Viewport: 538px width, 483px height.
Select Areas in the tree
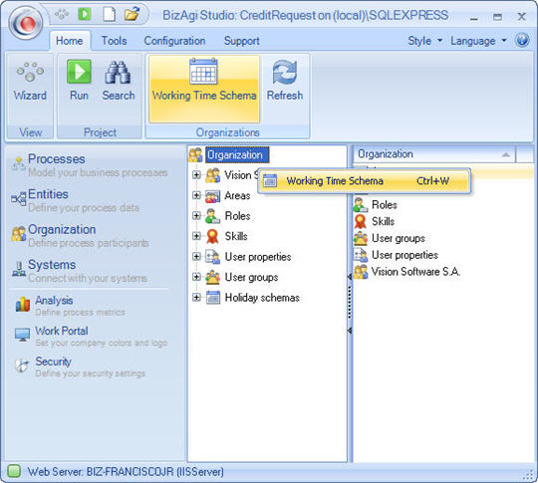point(237,195)
